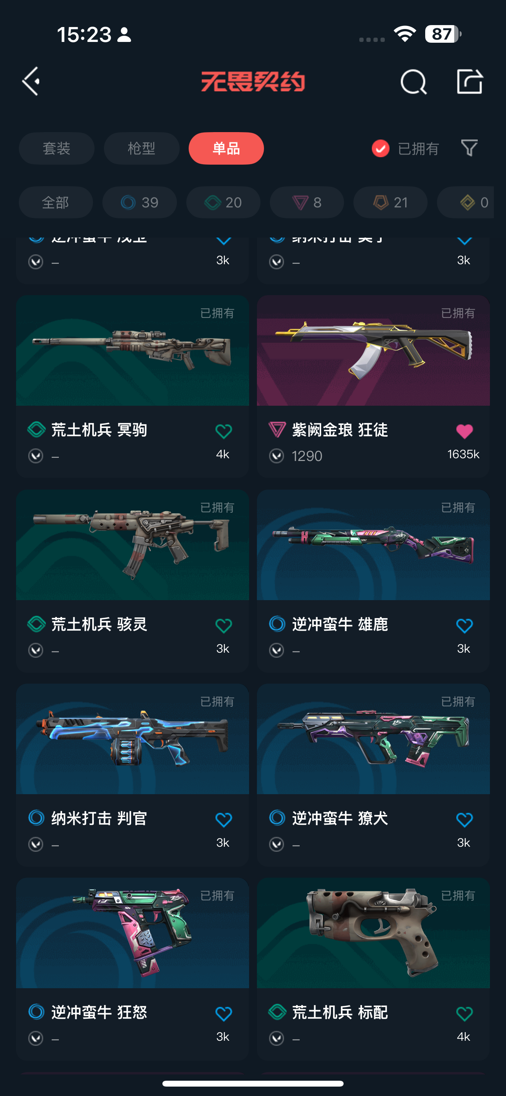Filter by green tier with 20 items
The height and width of the screenshot is (1096, 506).
(x=223, y=202)
